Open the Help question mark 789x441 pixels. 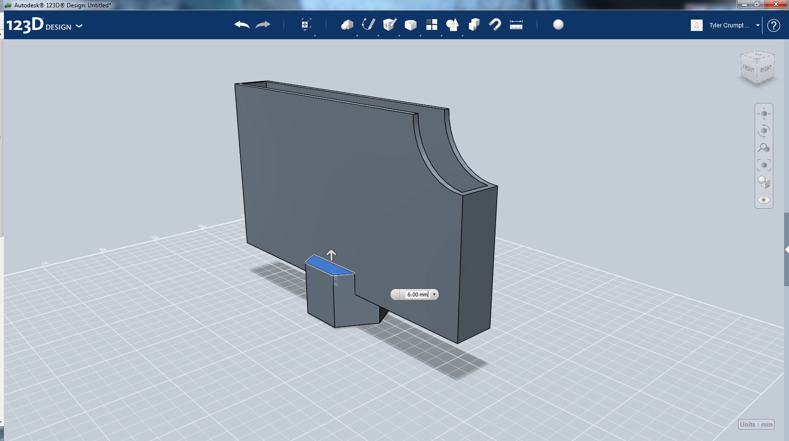(x=774, y=25)
